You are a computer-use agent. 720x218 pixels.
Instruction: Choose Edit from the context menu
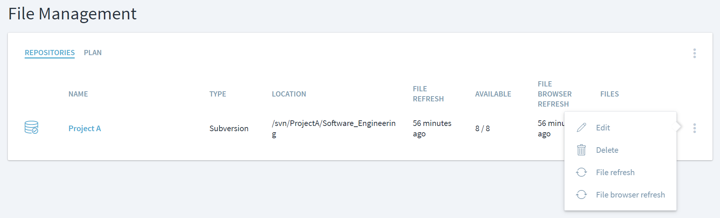coord(603,127)
